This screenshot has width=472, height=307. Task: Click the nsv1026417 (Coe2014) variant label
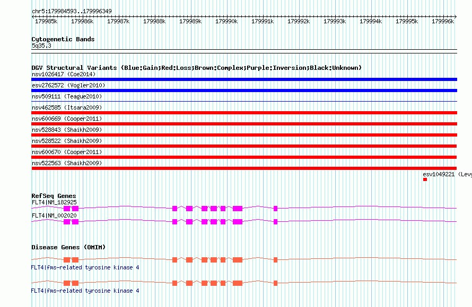click(64, 74)
